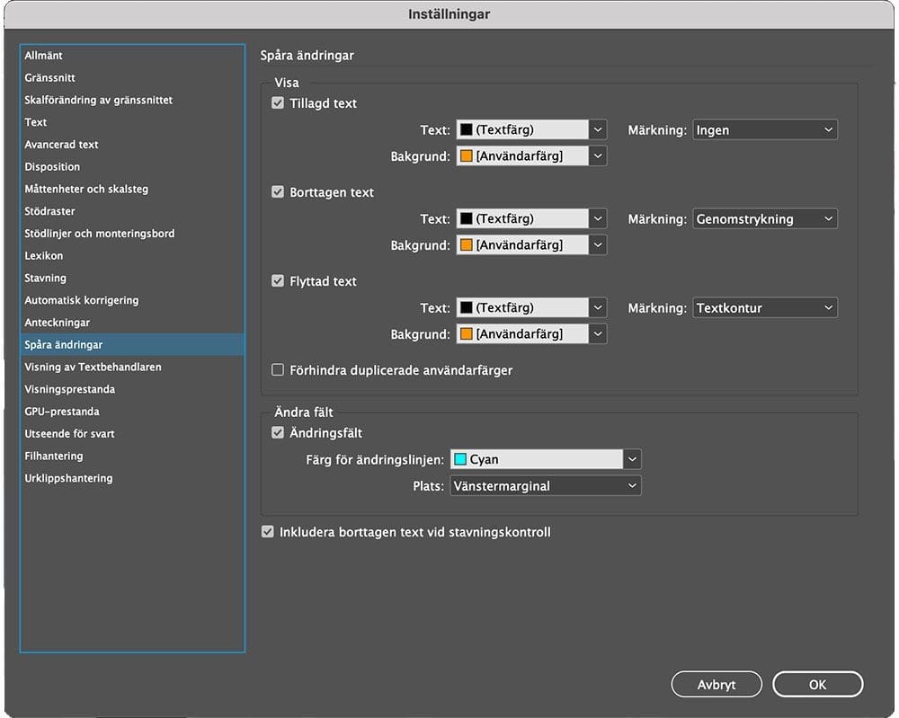The width and height of the screenshot is (899, 718).
Task: Open the Plats dropdown showing Vänstermarginal
Action: (x=546, y=486)
